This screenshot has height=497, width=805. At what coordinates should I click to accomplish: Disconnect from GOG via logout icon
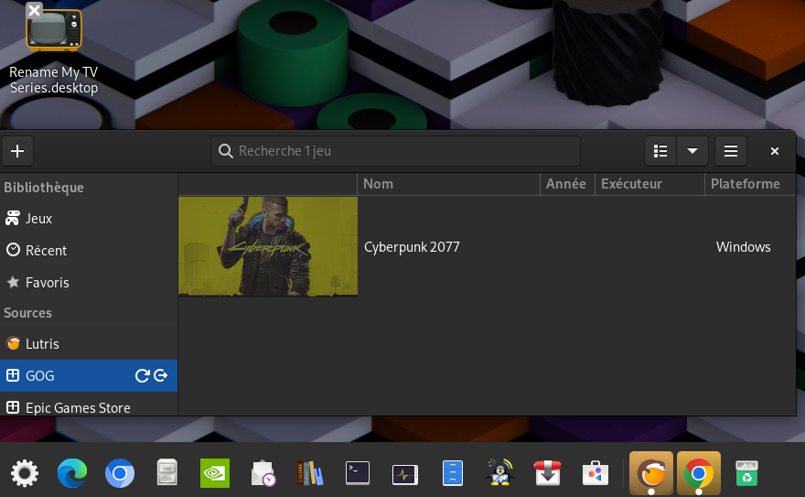pyautogui.click(x=161, y=376)
